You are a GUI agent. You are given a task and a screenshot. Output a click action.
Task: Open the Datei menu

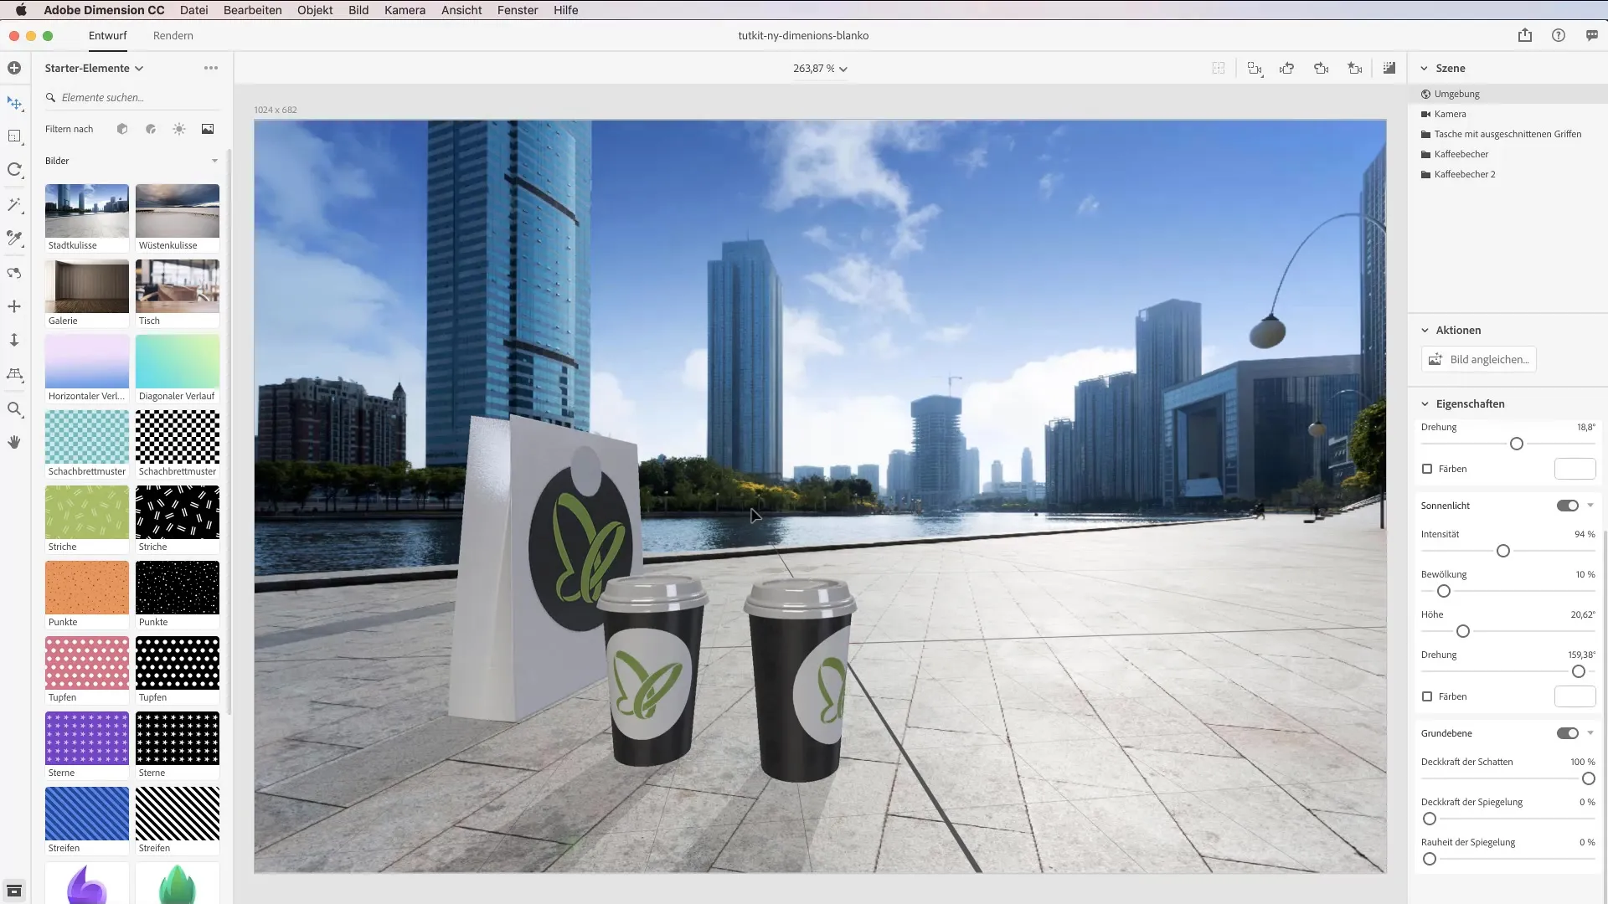(193, 10)
